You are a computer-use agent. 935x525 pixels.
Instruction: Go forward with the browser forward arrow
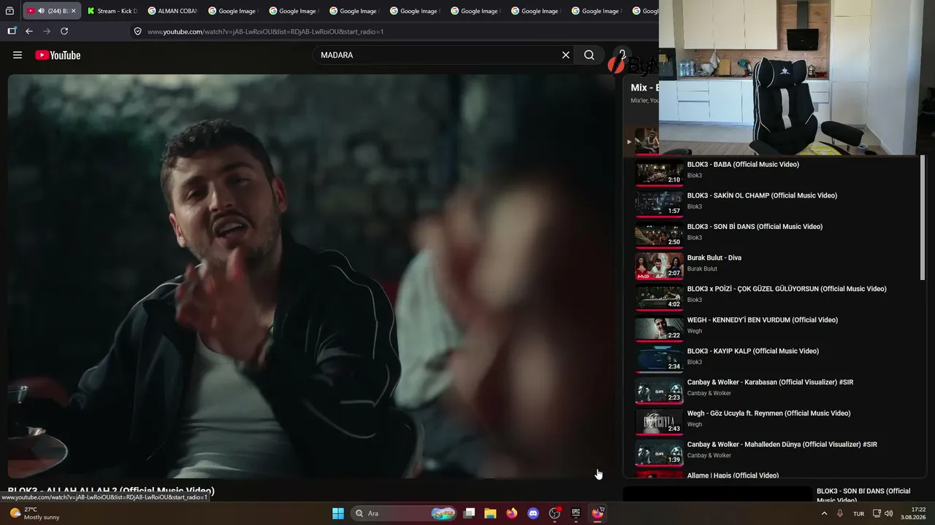click(x=47, y=31)
